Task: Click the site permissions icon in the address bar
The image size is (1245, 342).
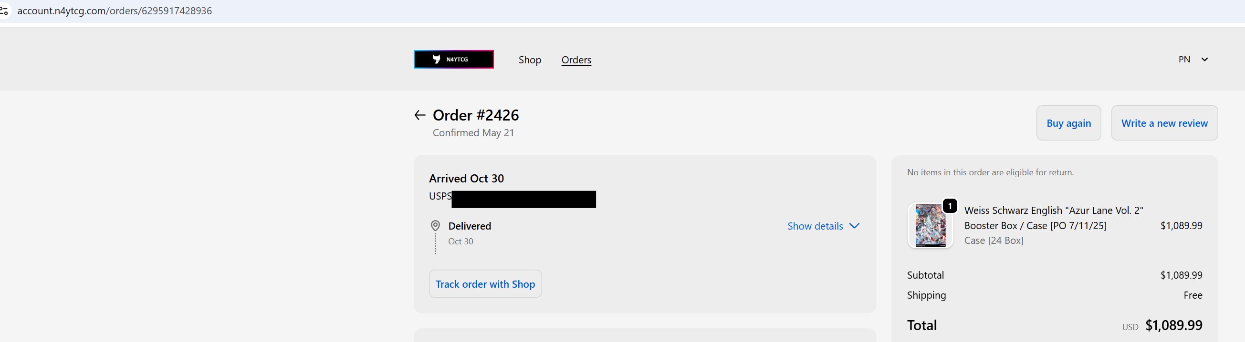Action: pos(5,10)
